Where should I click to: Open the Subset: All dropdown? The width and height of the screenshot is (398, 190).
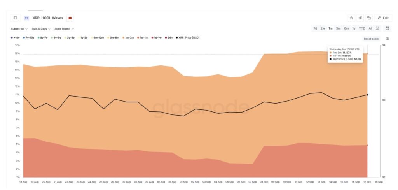click(x=19, y=28)
